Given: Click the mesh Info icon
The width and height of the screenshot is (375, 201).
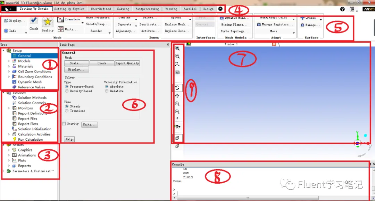Looking at the screenshot, I should [6, 31].
